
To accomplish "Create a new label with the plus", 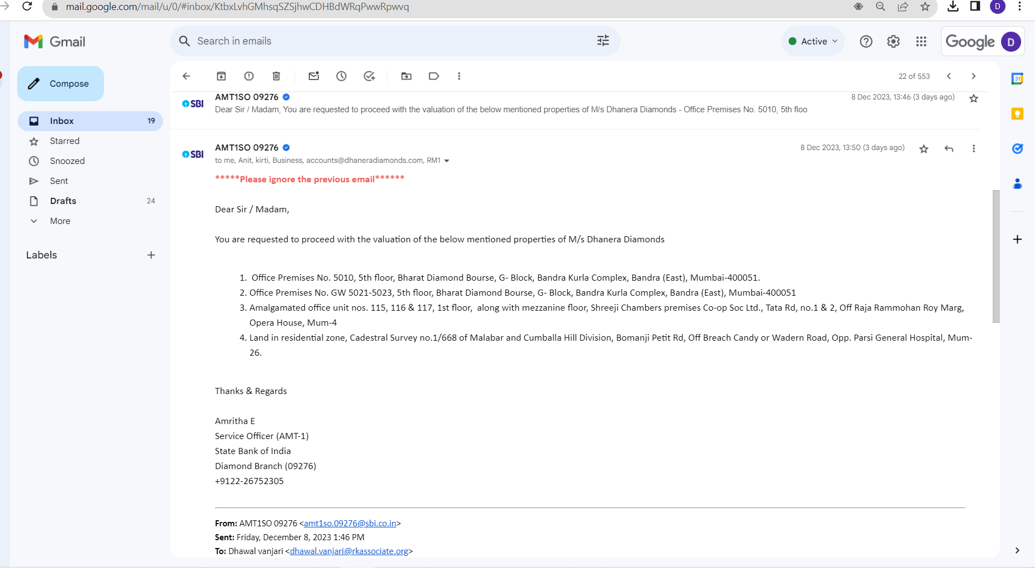I will [x=151, y=255].
